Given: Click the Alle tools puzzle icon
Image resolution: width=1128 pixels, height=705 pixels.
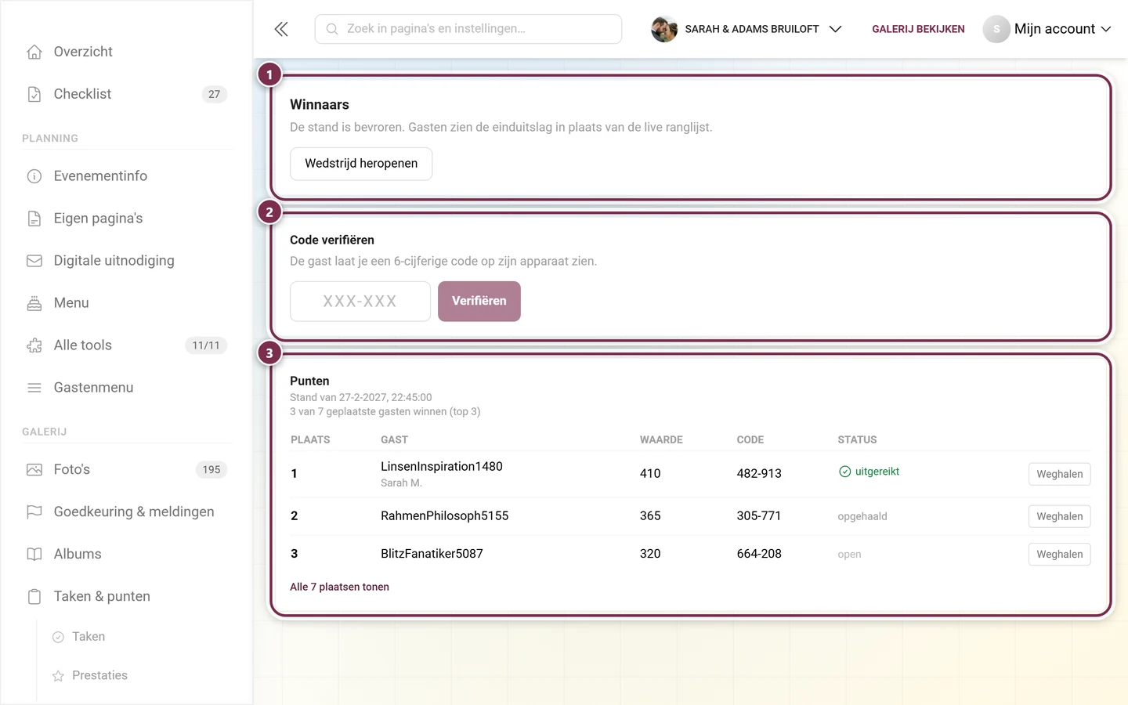Looking at the screenshot, I should coord(34,345).
